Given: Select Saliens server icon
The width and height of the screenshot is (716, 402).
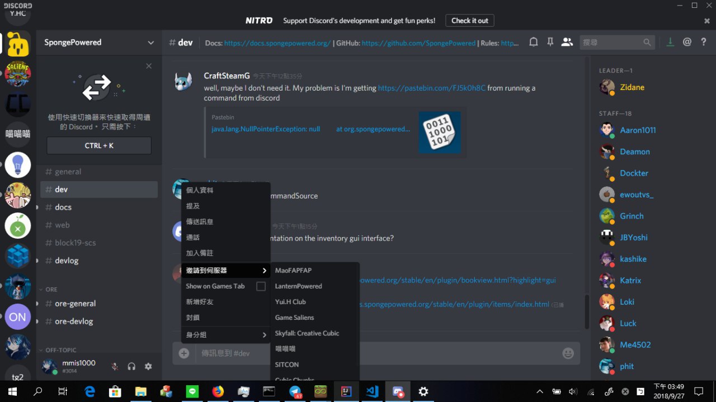Looking at the screenshot, I should pos(18,74).
